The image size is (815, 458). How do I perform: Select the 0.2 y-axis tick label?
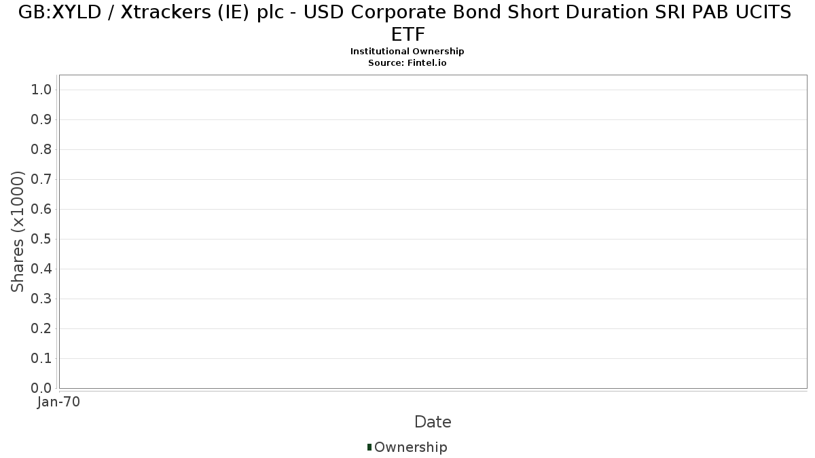[x=41, y=329]
